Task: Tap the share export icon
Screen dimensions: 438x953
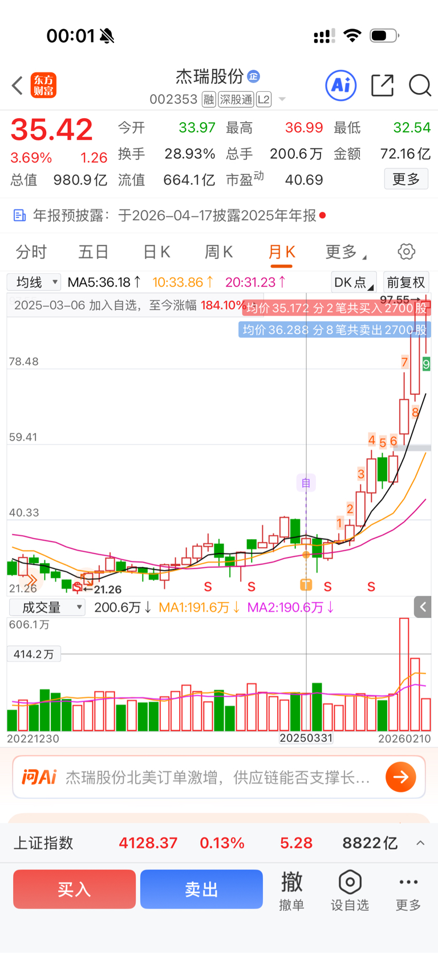Action: 382,86
